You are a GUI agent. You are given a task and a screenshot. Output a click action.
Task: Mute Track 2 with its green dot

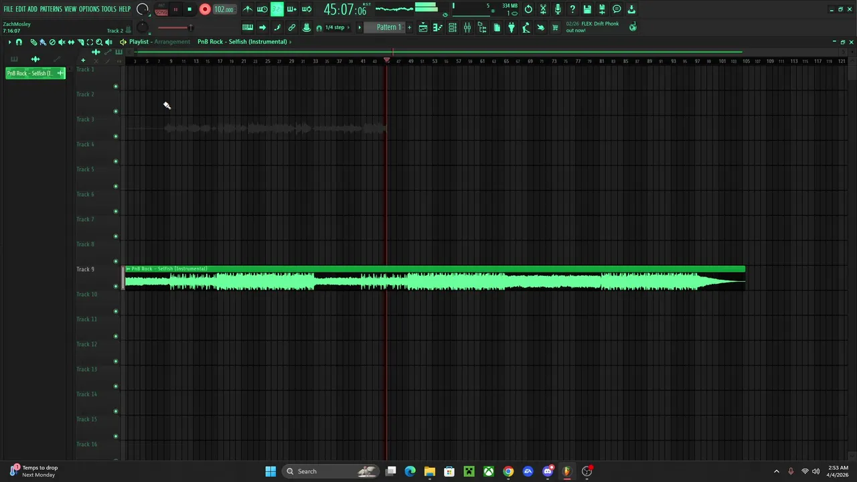tap(116, 111)
